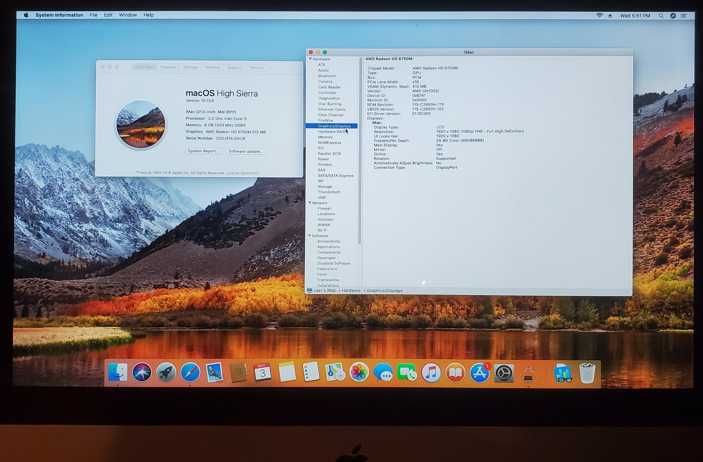703x462 pixels.
Task: Open Safari compass icon in Dock
Action: [190, 372]
